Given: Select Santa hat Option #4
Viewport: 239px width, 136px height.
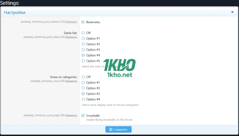Looking at the screenshot, I should click(83, 55).
